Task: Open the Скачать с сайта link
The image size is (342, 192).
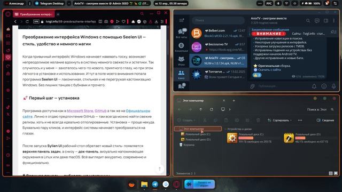Action: pos(269,70)
